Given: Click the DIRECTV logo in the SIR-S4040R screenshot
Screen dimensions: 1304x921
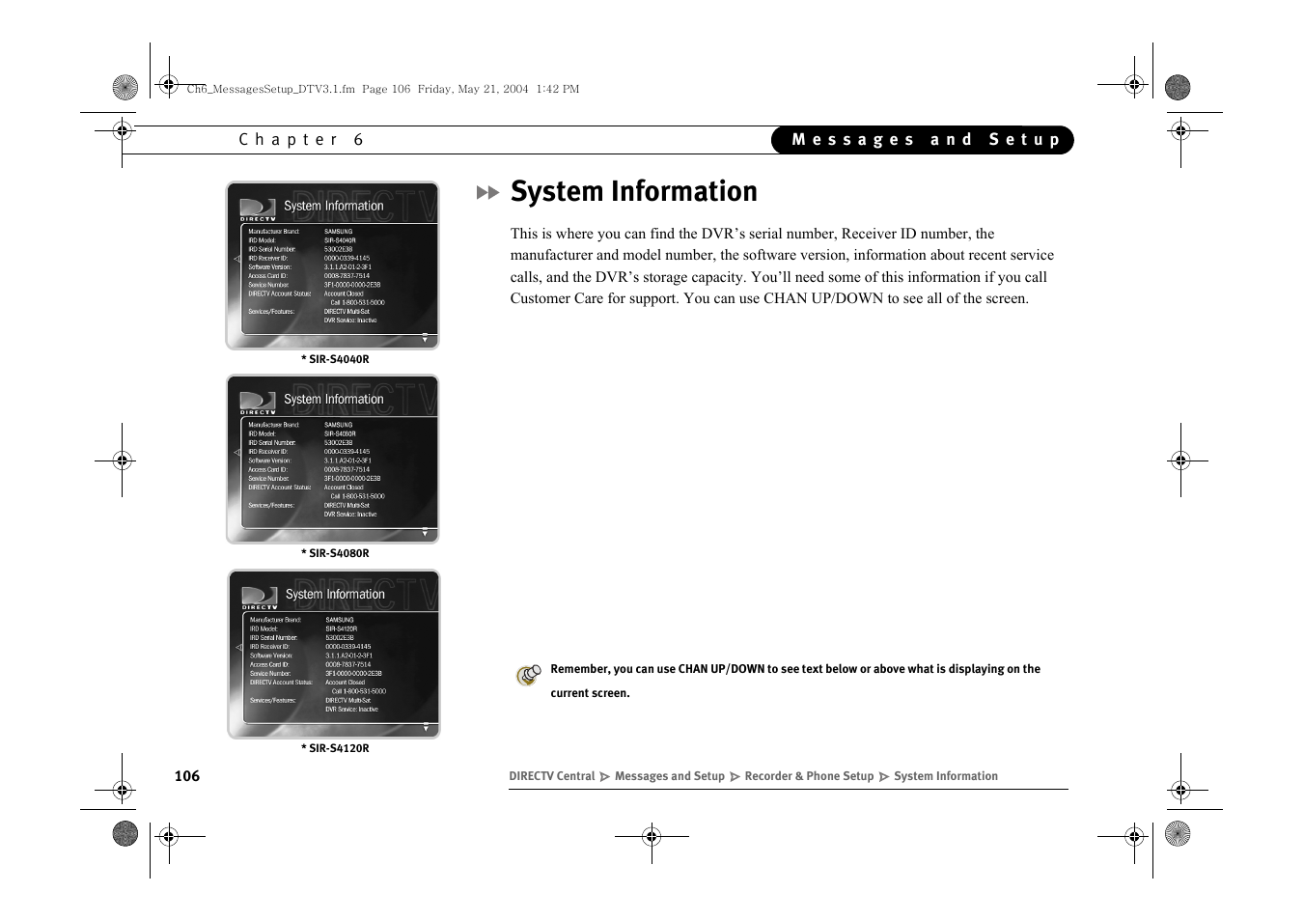Looking at the screenshot, I should (258, 209).
